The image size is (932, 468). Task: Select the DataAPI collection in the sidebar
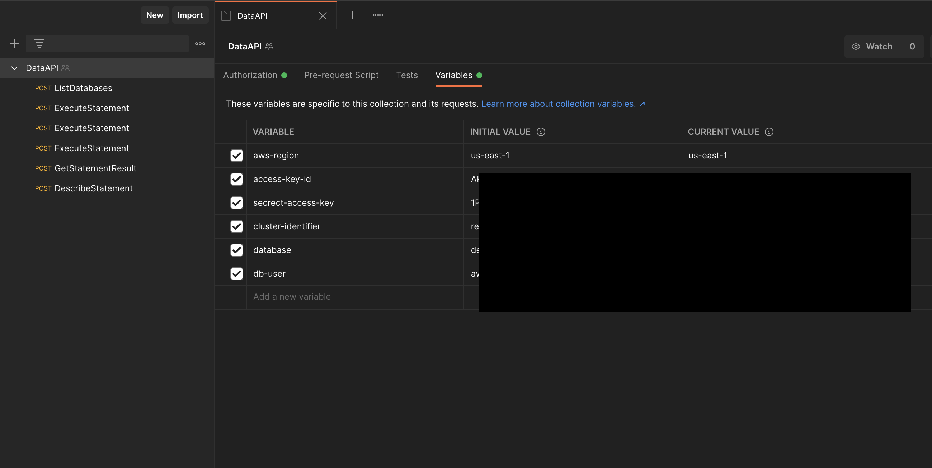pyautogui.click(x=107, y=68)
